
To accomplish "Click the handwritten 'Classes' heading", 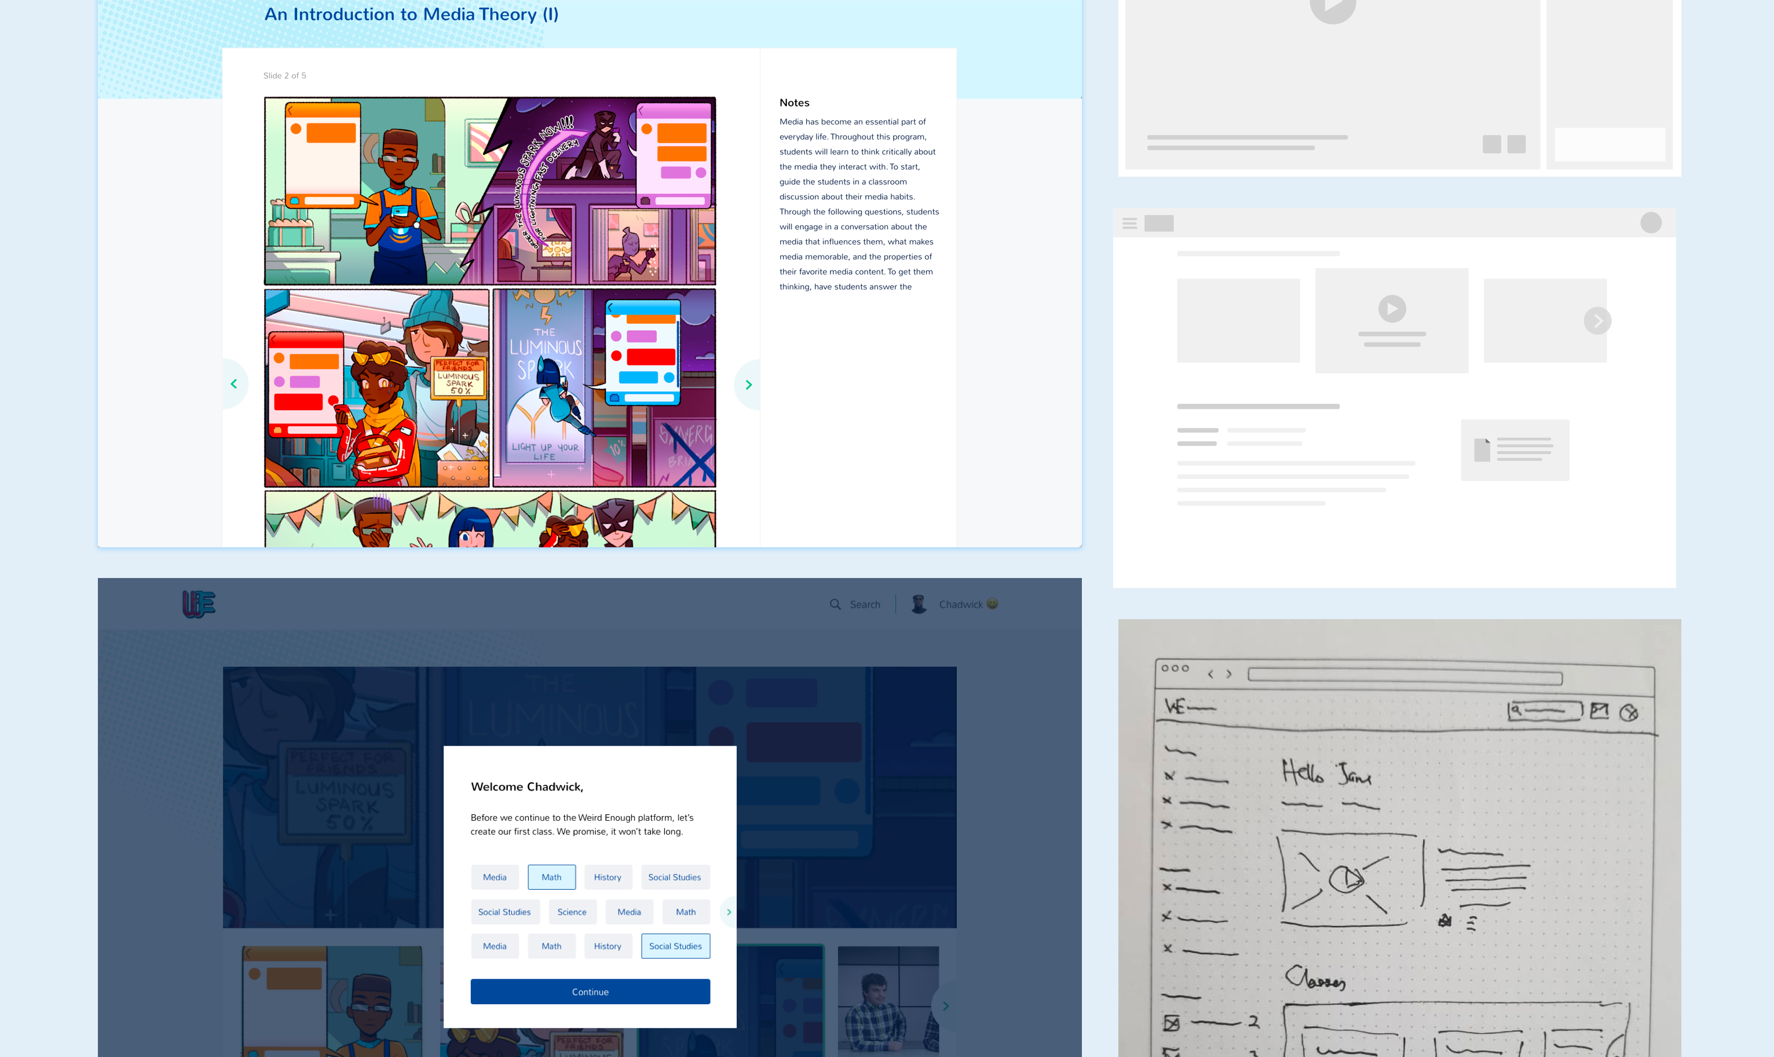I will click(1315, 978).
